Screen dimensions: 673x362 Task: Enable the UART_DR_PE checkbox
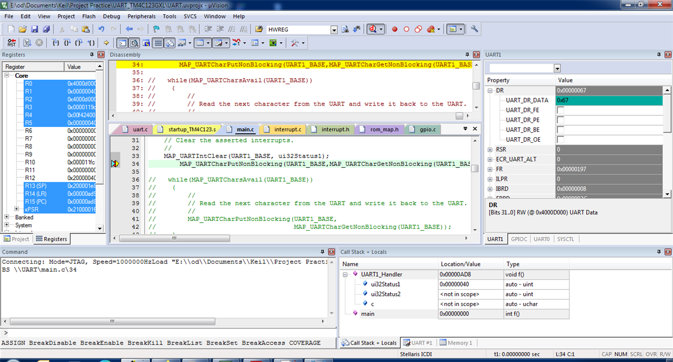pos(560,120)
